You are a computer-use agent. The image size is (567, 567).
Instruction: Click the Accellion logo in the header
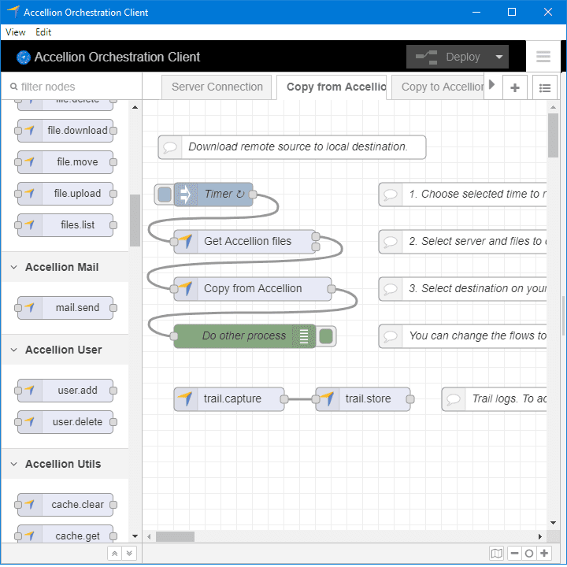coord(24,57)
